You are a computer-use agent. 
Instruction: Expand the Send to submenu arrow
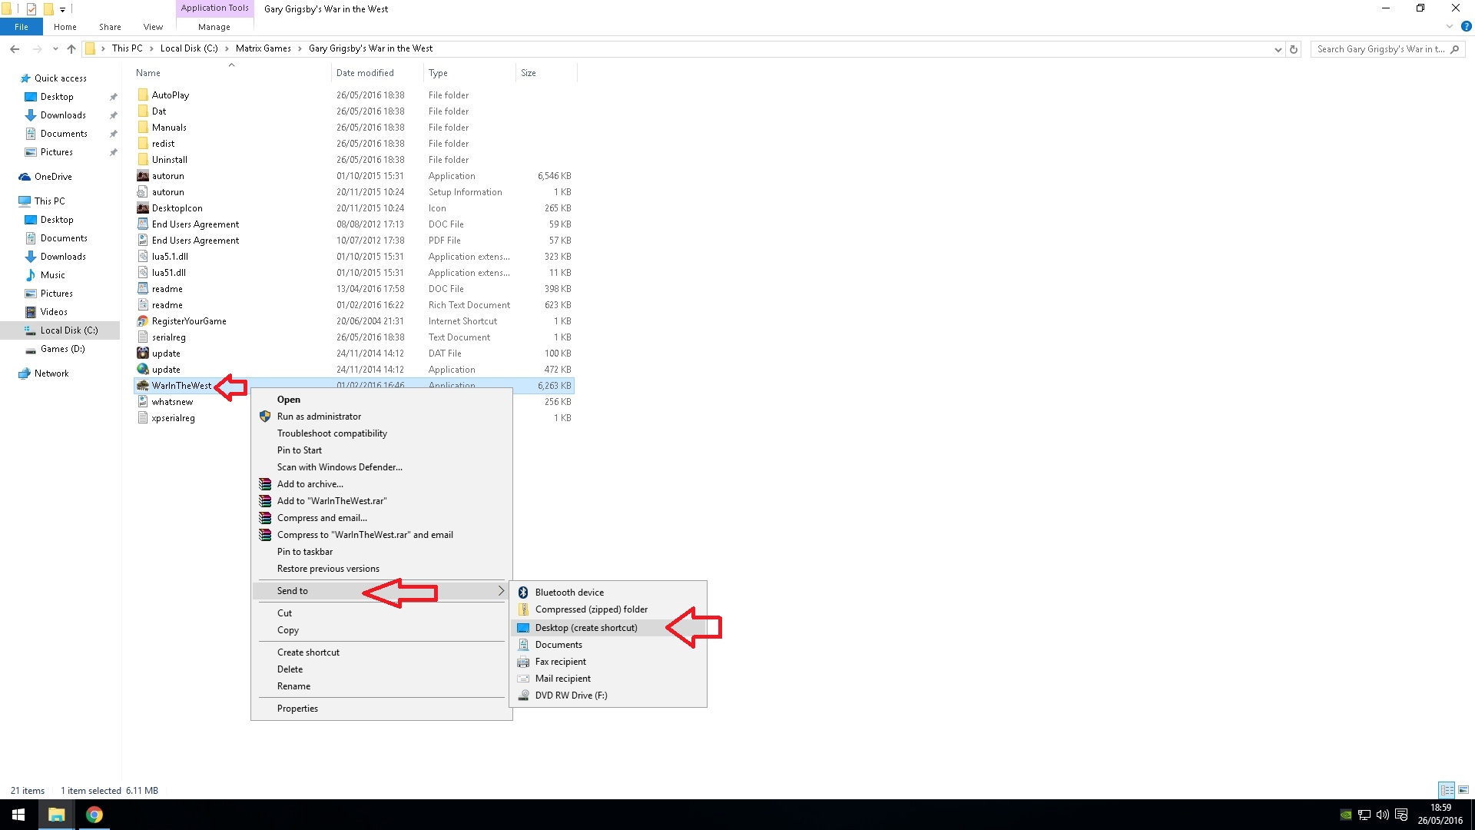pyautogui.click(x=501, y=591)
